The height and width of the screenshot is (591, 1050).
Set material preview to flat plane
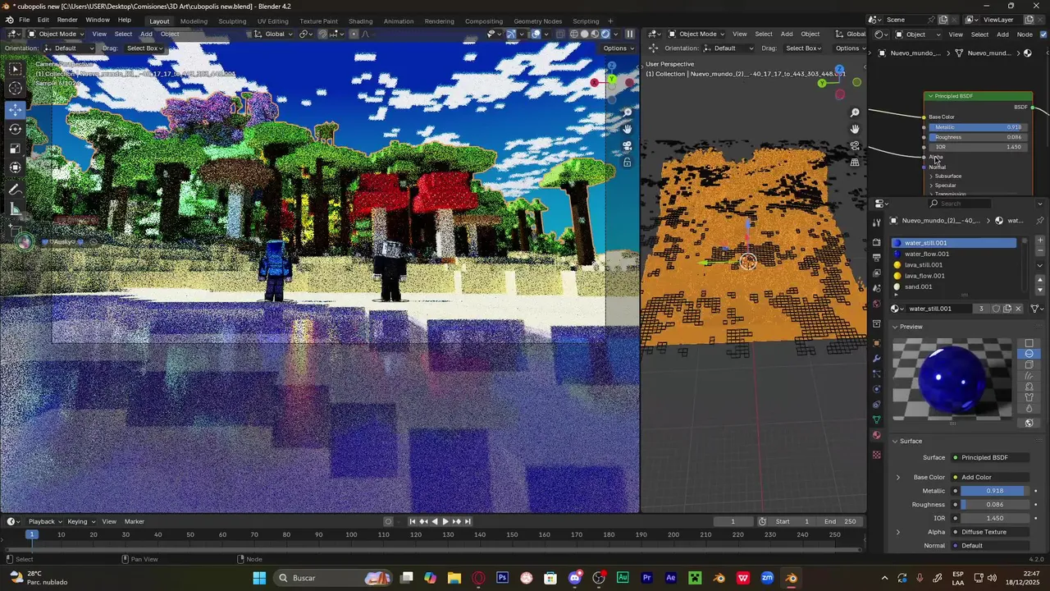[1029, 343]
